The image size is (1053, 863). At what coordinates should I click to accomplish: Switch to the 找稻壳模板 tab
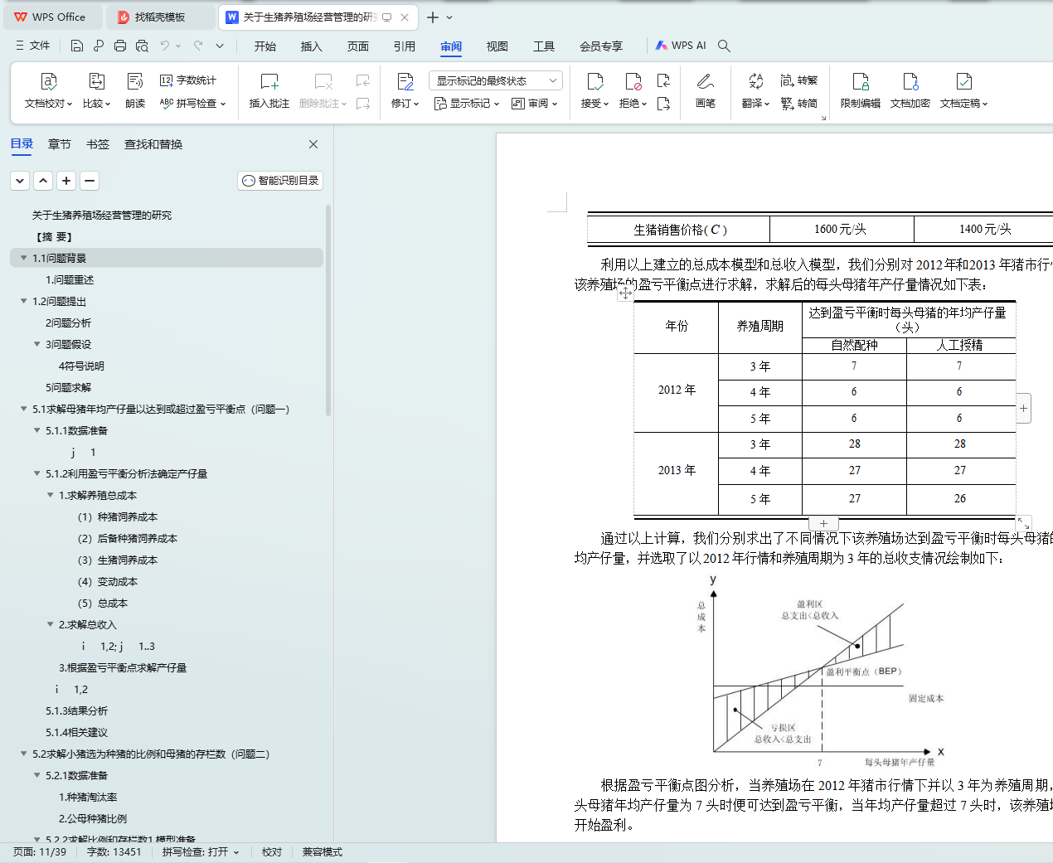(161, 17)
